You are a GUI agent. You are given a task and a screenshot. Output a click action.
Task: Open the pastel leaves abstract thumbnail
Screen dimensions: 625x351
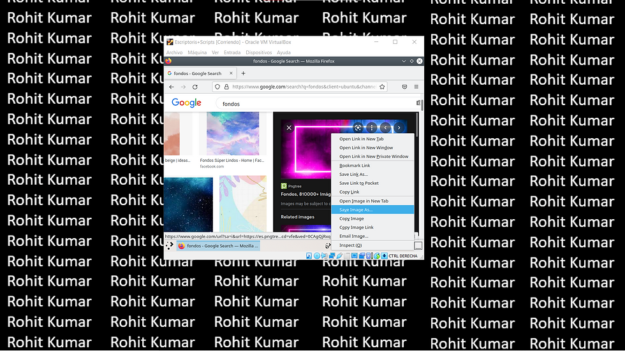pos(243,204)
